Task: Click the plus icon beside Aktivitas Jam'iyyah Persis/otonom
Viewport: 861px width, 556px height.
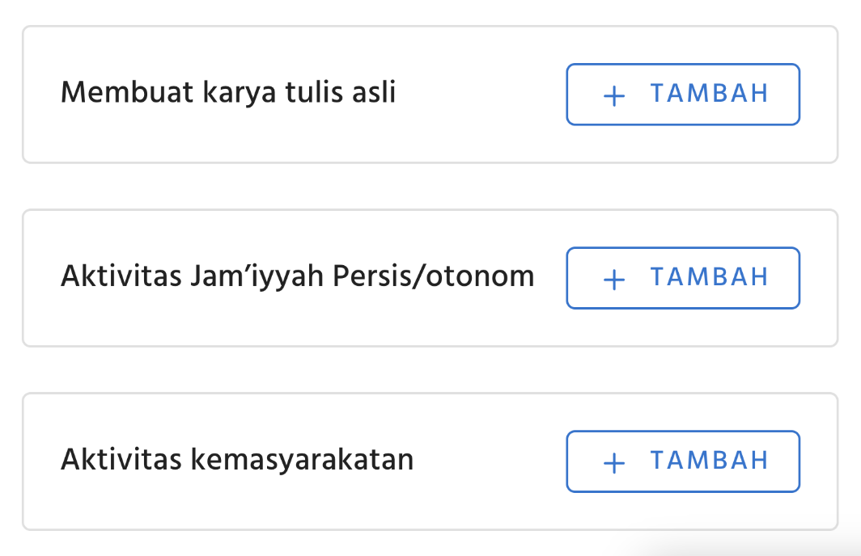Action: click(614, 279)
